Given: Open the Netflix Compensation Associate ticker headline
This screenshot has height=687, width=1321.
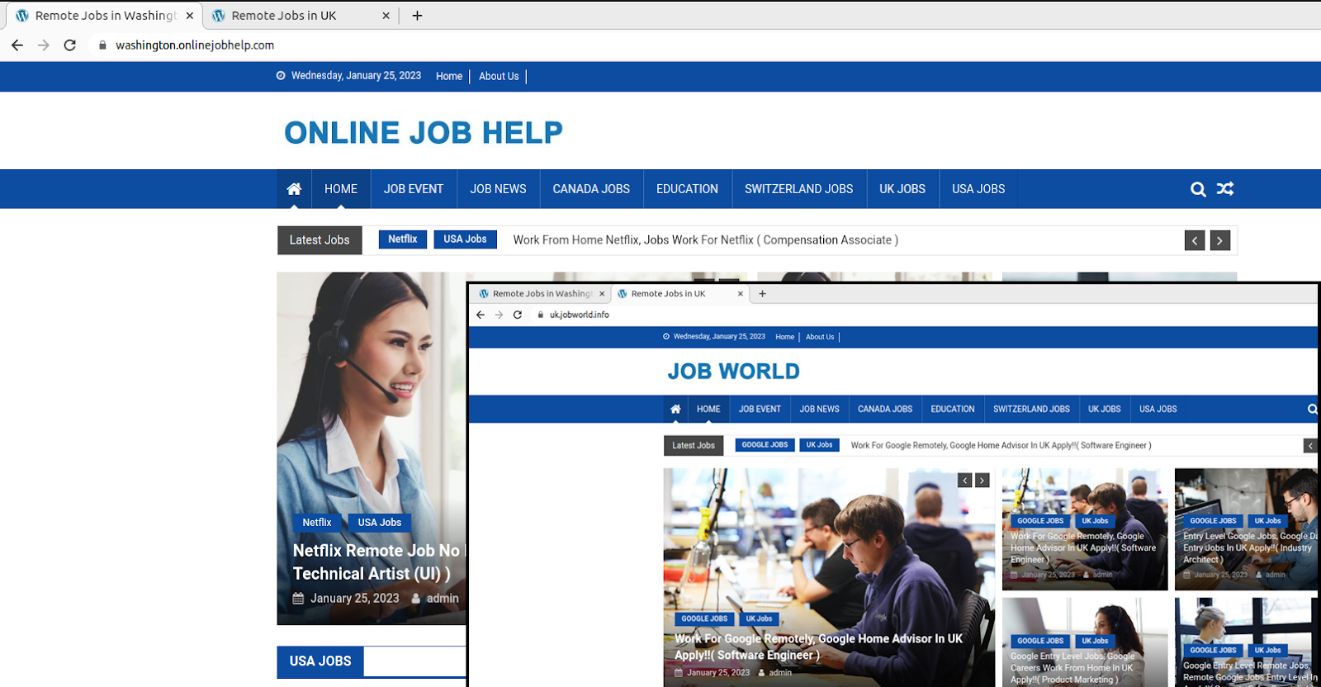Looking at the screenshot, I should (706, 240).
